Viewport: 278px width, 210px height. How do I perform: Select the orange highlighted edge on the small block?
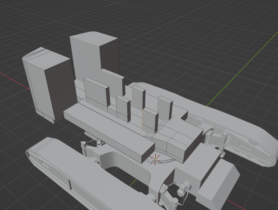[143, 119]
